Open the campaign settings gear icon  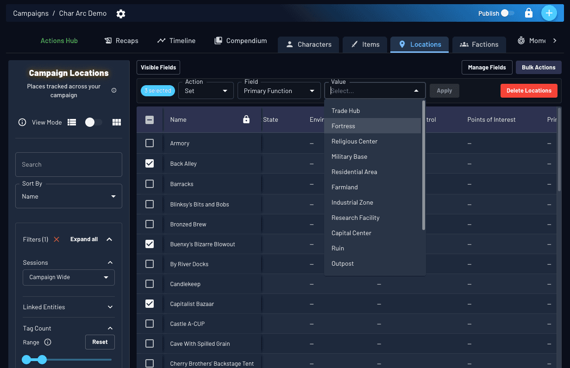(x=120, y=13)
